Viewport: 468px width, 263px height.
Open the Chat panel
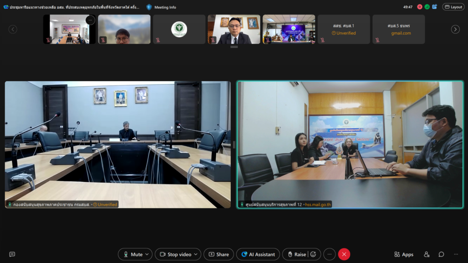coord(441,254)
